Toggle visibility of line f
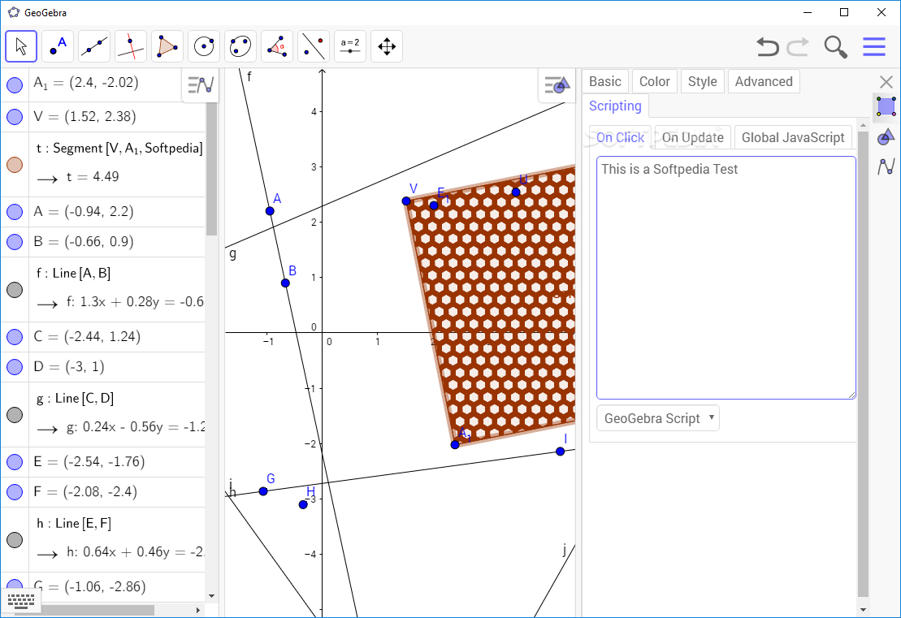 coord(15,289)
